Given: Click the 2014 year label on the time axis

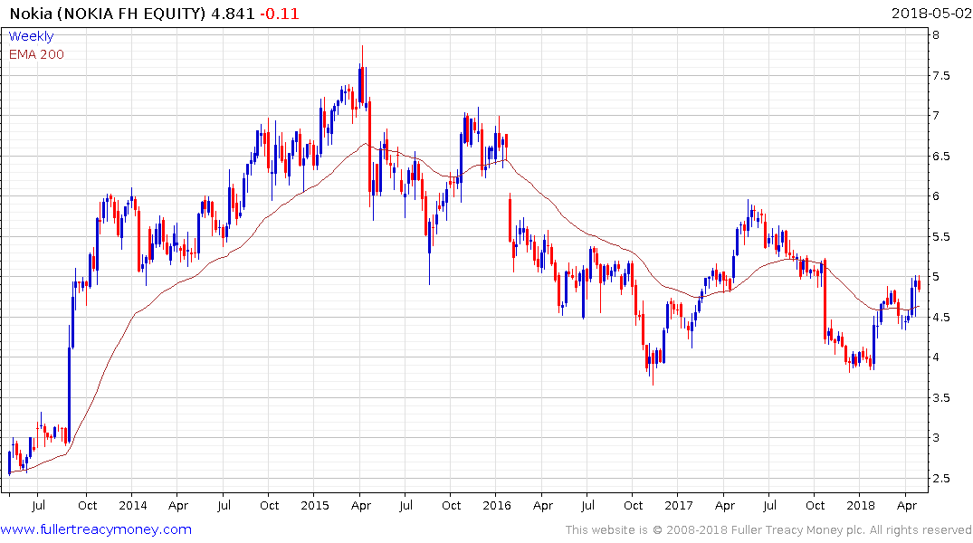Looking at the screenshot, I should pos(133,505).
